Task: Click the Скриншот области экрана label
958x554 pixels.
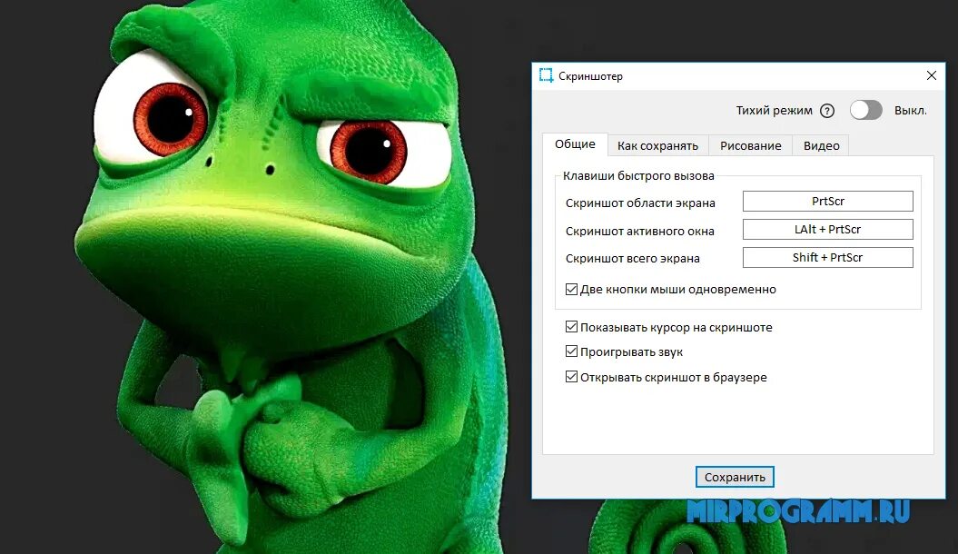Action: point(640,203)
